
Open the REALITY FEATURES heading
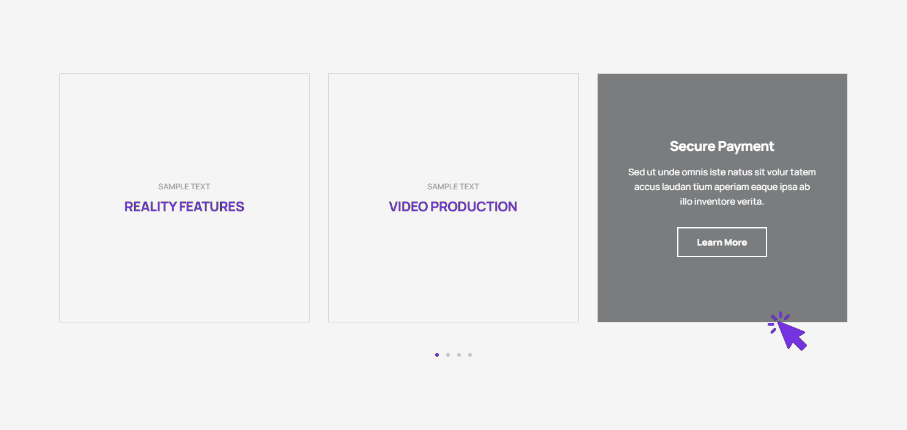pos(184,207)
